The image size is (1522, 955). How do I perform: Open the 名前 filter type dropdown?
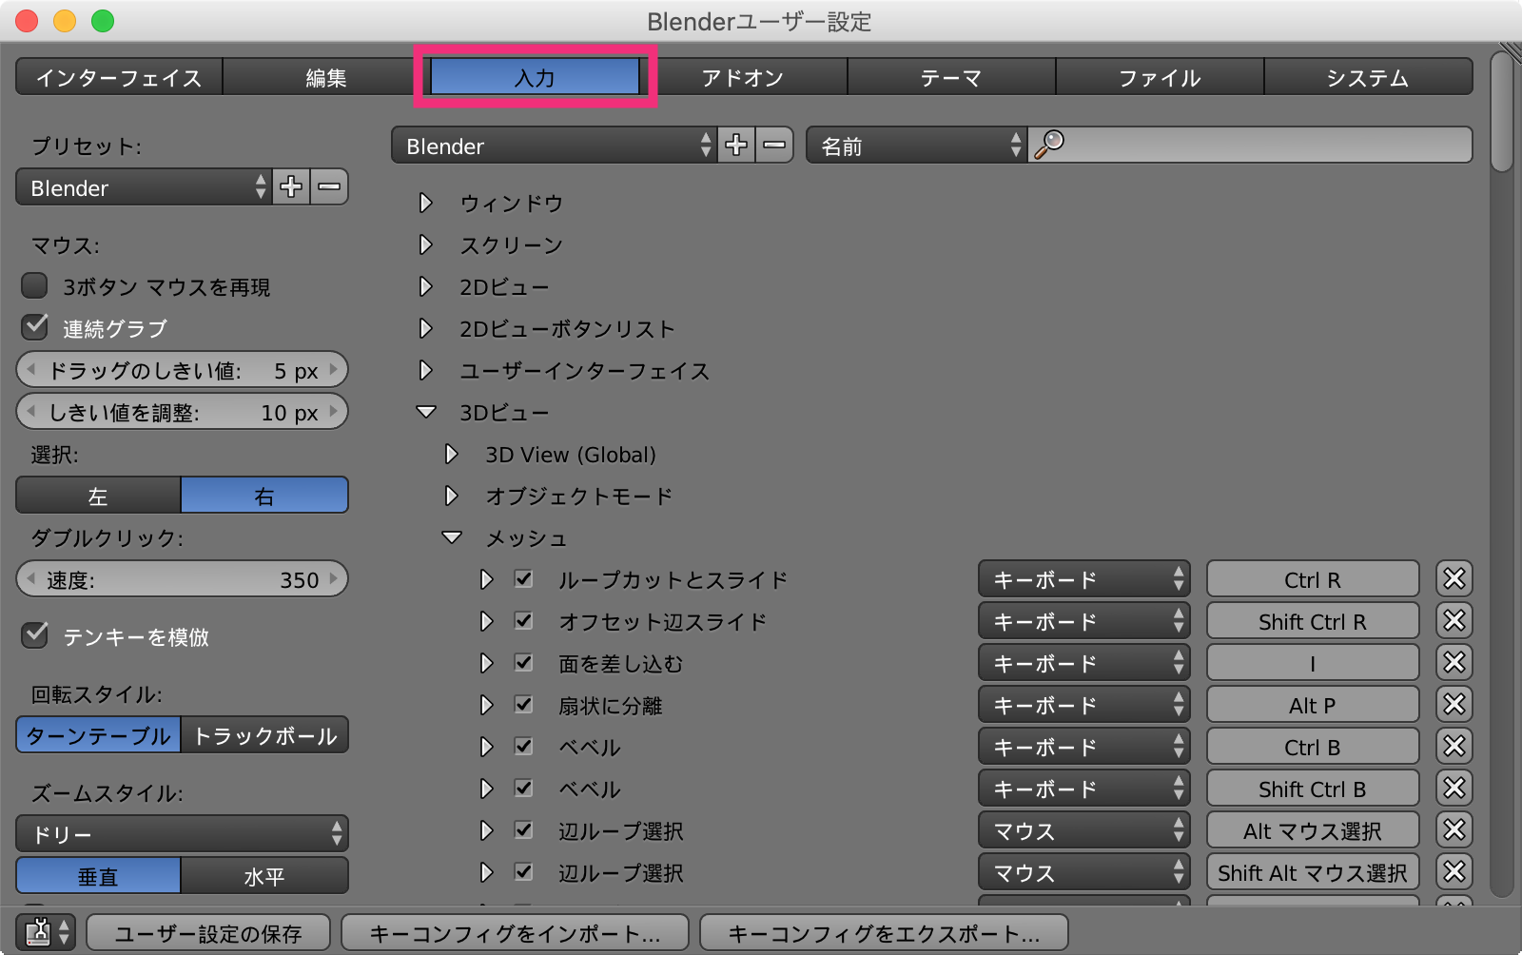pyautogui.click(x=917, y=146)
